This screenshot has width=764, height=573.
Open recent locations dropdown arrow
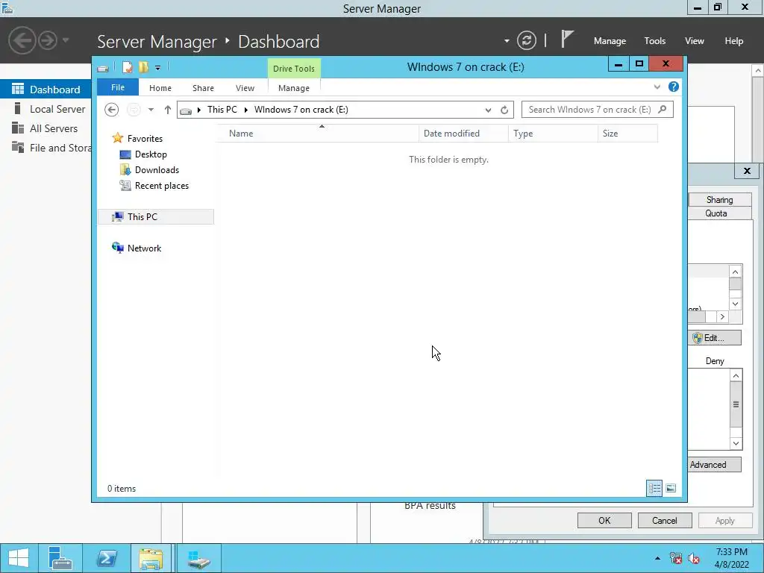[151, 110]
